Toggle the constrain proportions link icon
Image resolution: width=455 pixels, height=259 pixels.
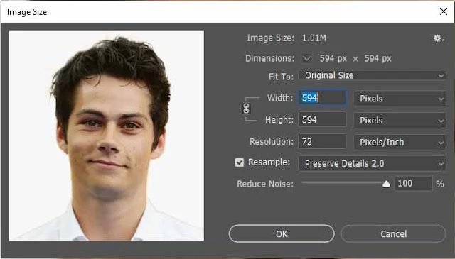coord(246,109)
